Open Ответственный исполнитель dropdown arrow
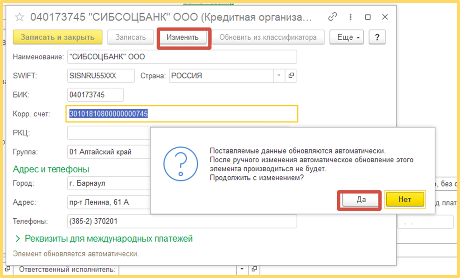Viewport: 460px width, 278px height. [242, 269]
